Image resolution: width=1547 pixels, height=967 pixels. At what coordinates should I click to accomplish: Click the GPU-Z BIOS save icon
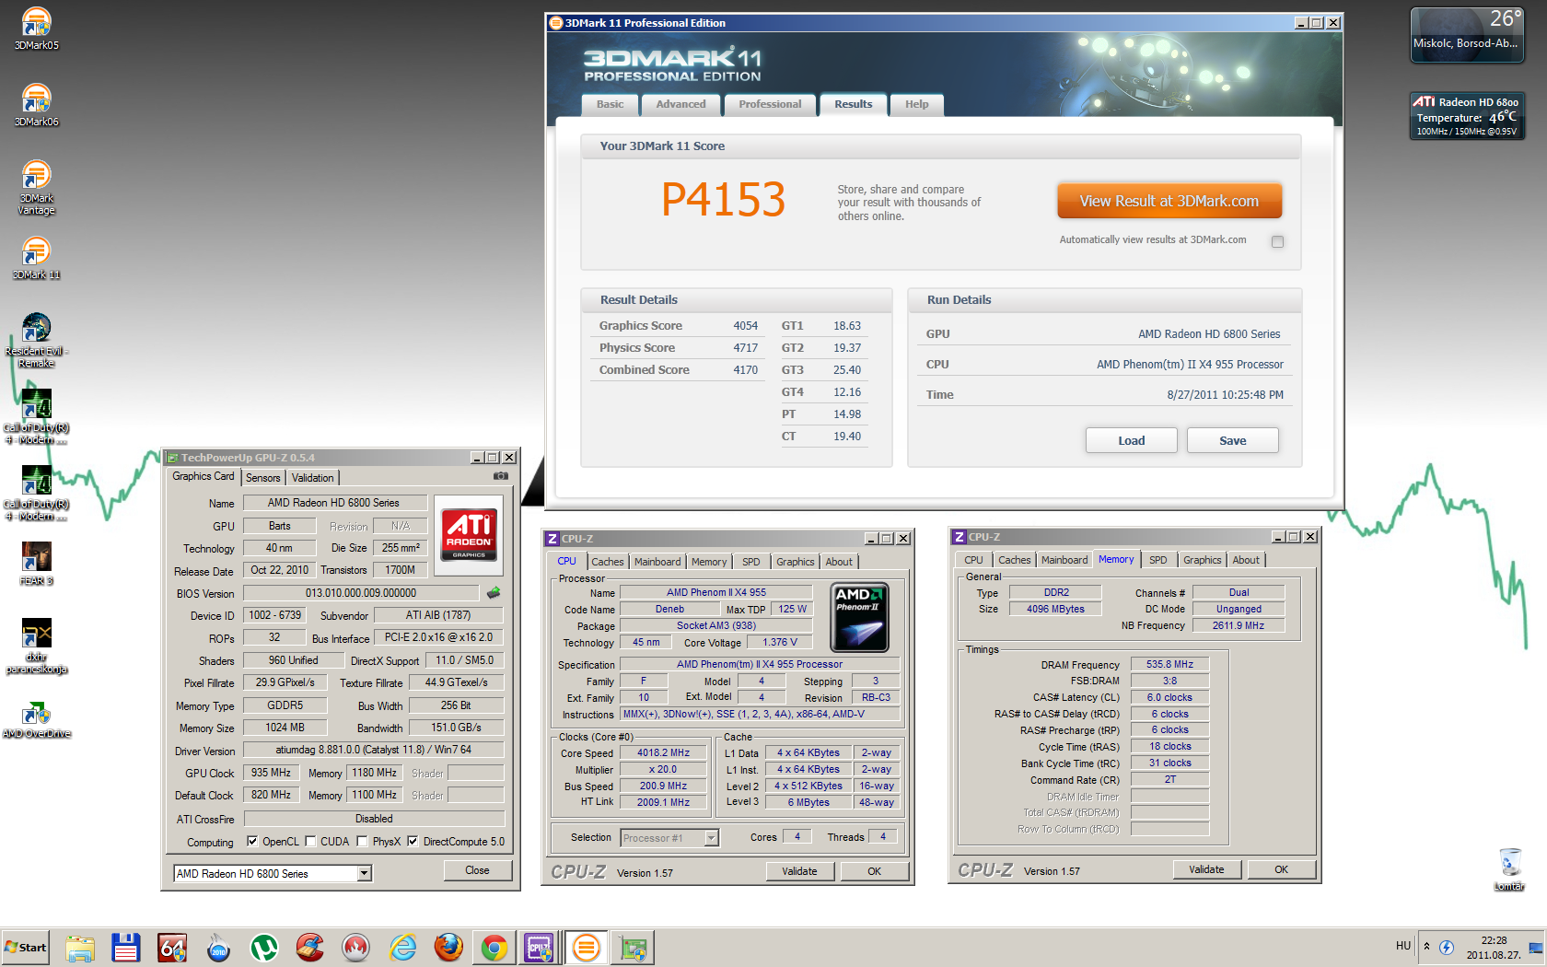pyautogui.click(x=494, y=593)
